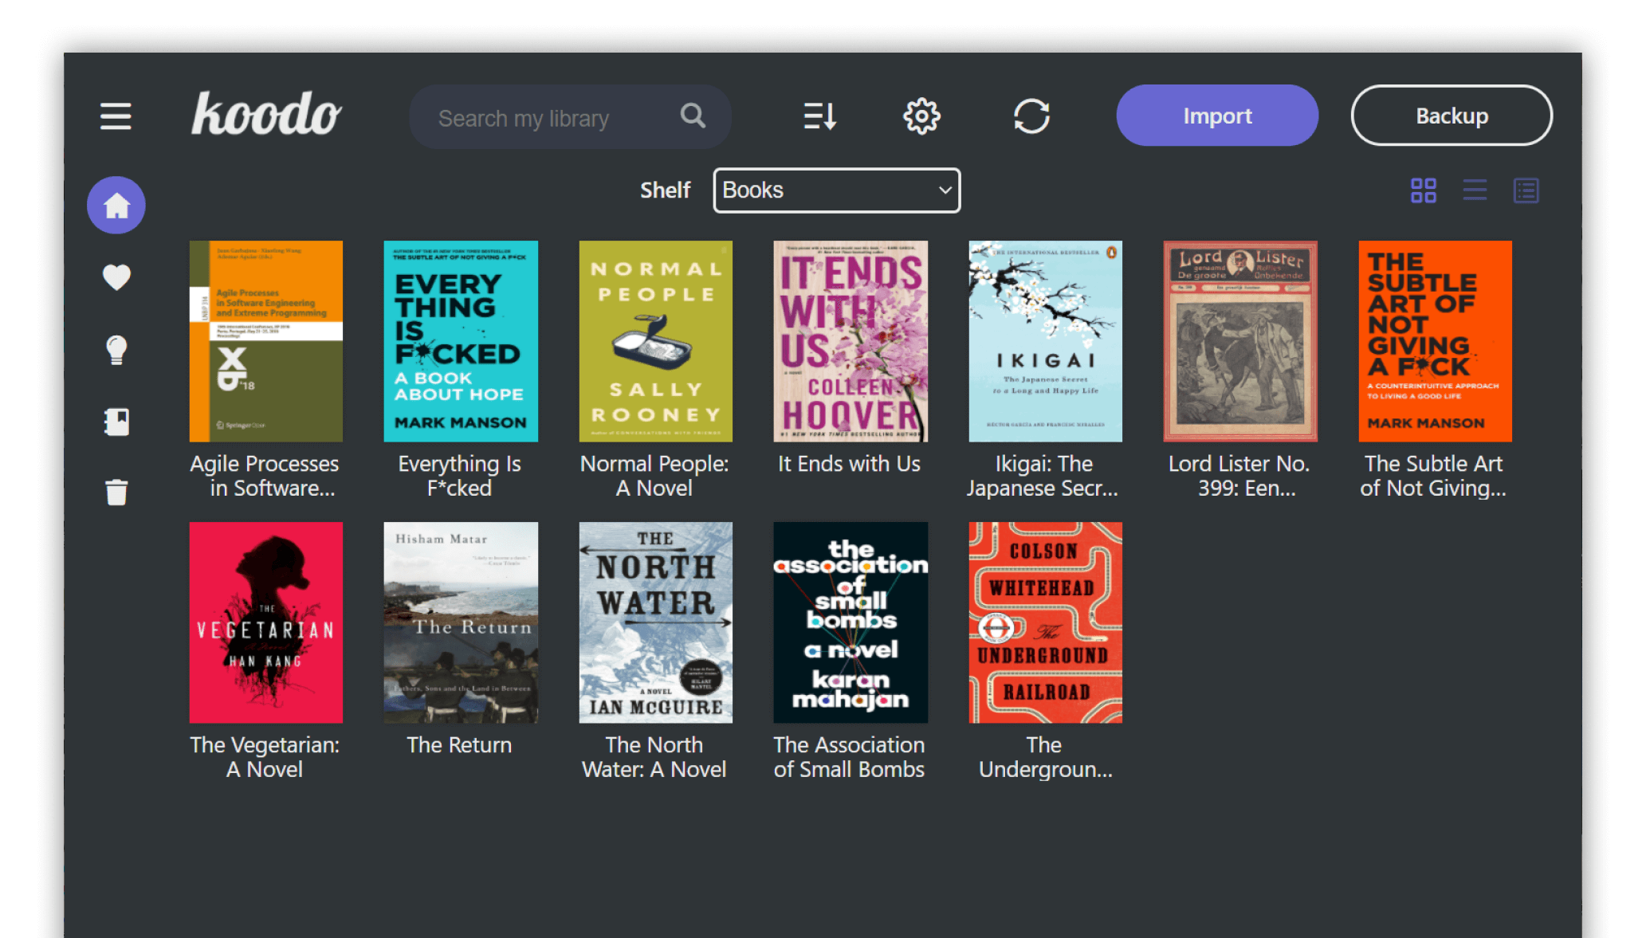This screenshot has width=1646, height=938.
Task: Click title 'The Return'
Action: click(459, 745)
